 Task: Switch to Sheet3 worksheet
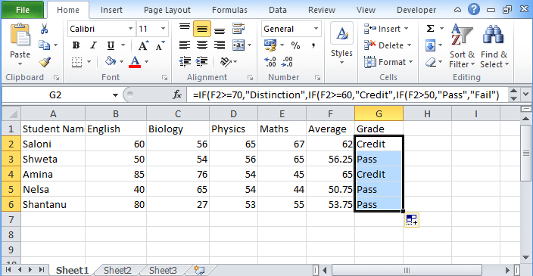163,270
